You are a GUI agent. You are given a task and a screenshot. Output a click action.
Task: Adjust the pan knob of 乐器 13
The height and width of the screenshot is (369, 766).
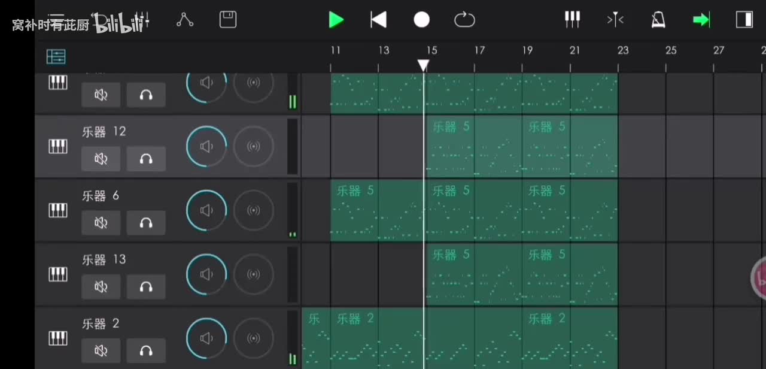(253, 274)
